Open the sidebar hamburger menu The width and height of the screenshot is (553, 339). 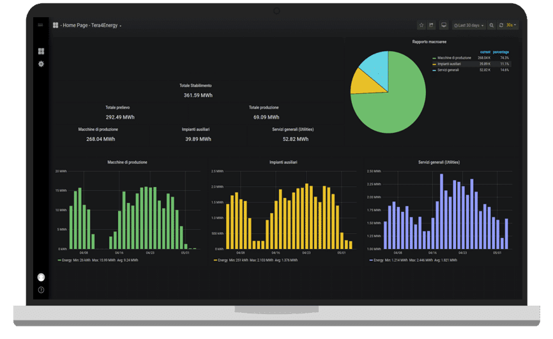tap(41, 25)
